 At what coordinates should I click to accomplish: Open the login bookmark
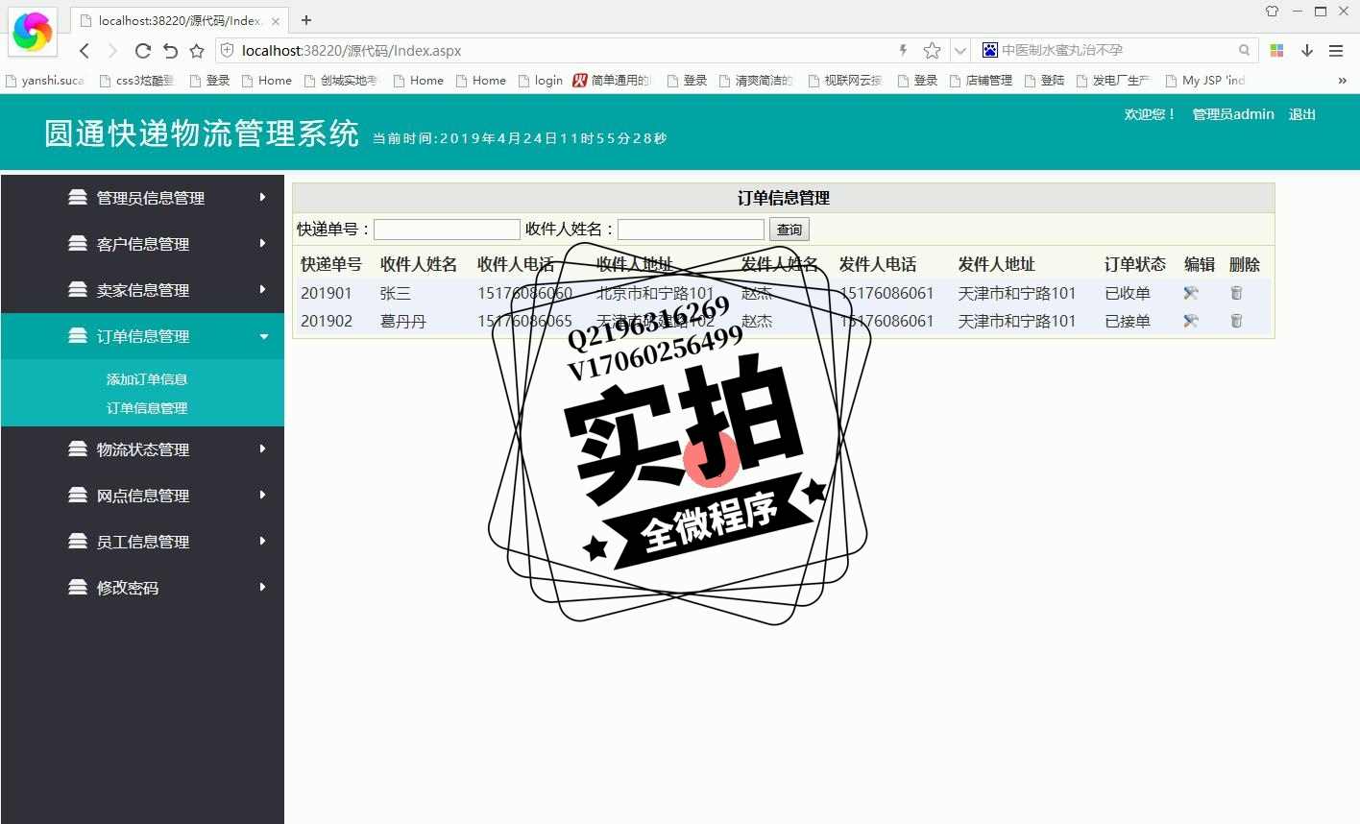[541, 81]
